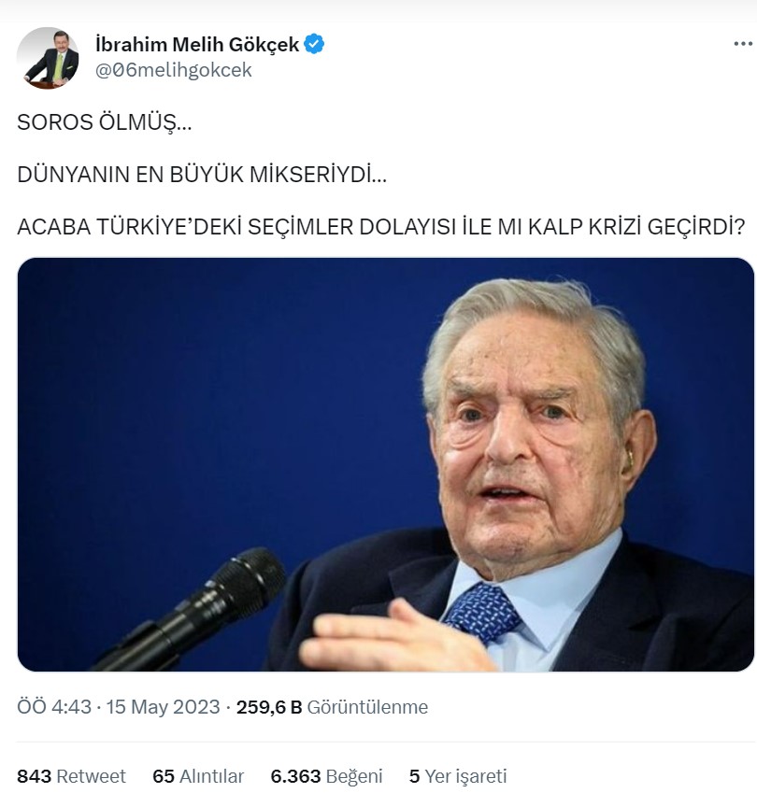Click the Görüntülenme label

click(x=367, y=706)
